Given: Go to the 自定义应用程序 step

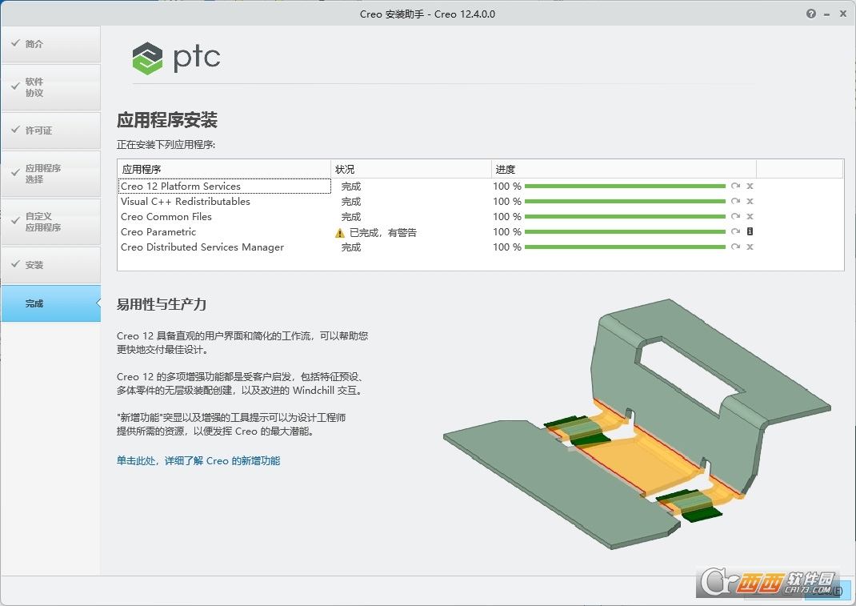Looking at the screenshot, I should point(50,221).
